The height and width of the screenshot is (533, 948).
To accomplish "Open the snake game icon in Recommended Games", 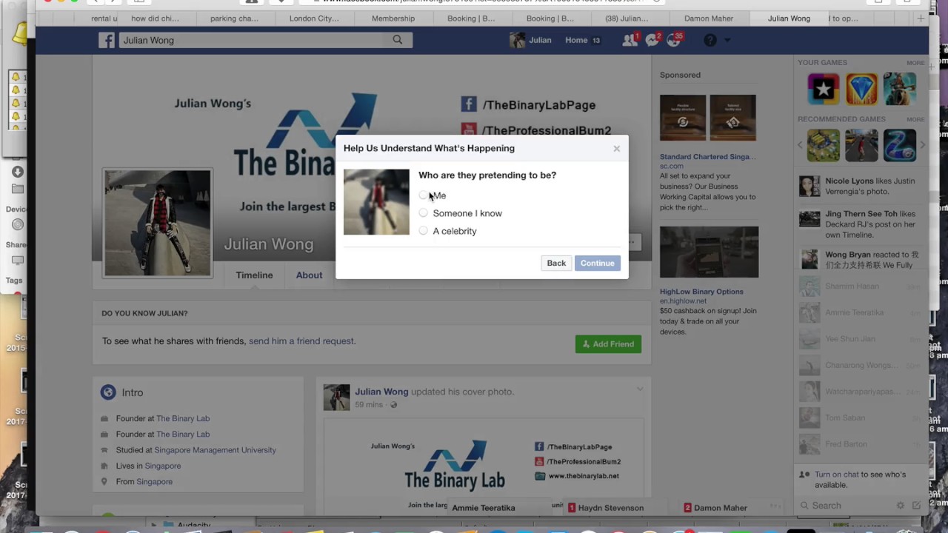I will click(900, 145).
